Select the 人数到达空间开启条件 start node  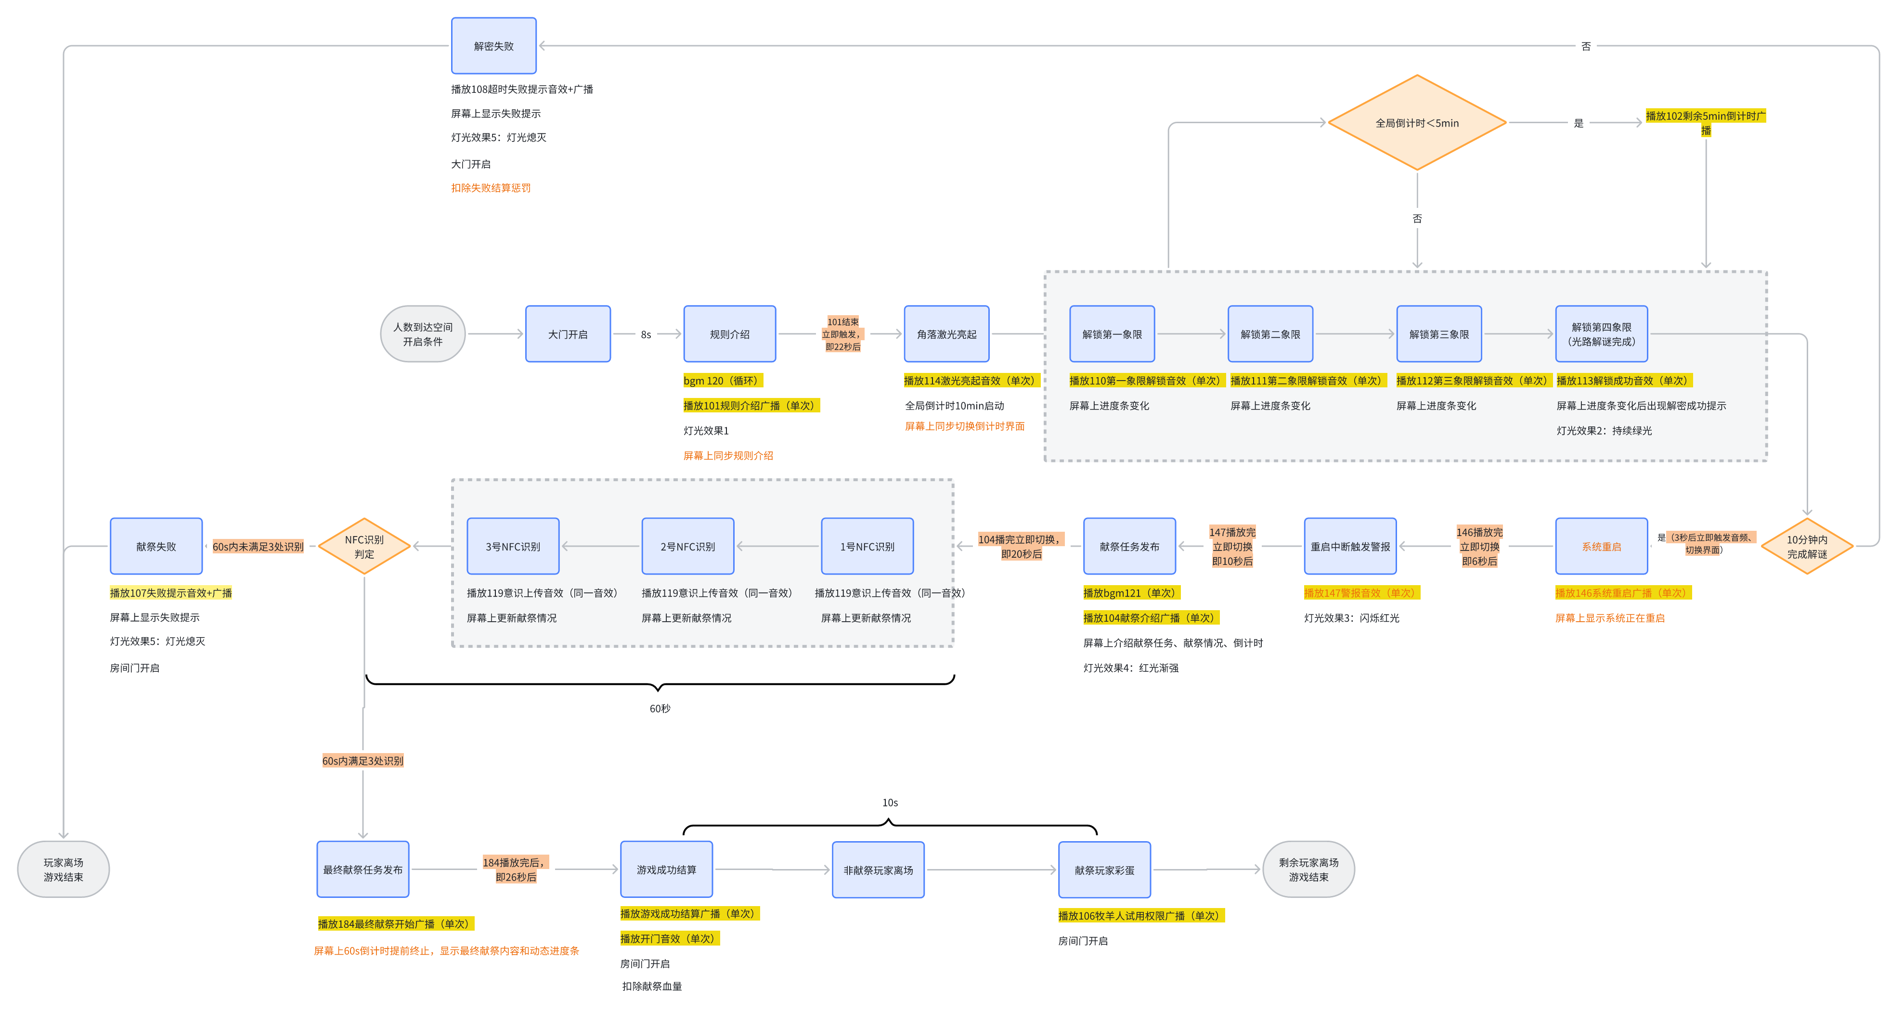(x=423, y=334)
